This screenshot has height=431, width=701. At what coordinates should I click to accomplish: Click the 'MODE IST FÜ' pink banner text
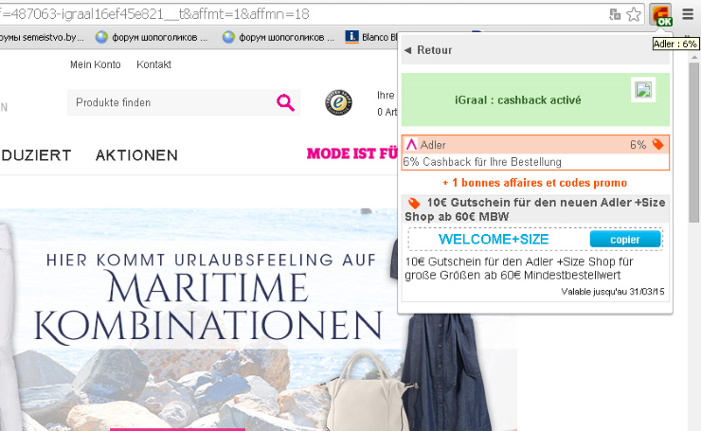(351, 153)
